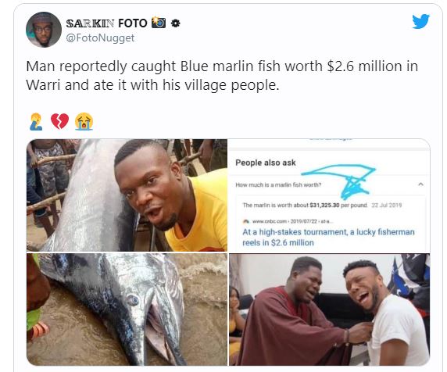Open the People also ask screenshot image
Viewport: 447px width, 372px height.
330,195
